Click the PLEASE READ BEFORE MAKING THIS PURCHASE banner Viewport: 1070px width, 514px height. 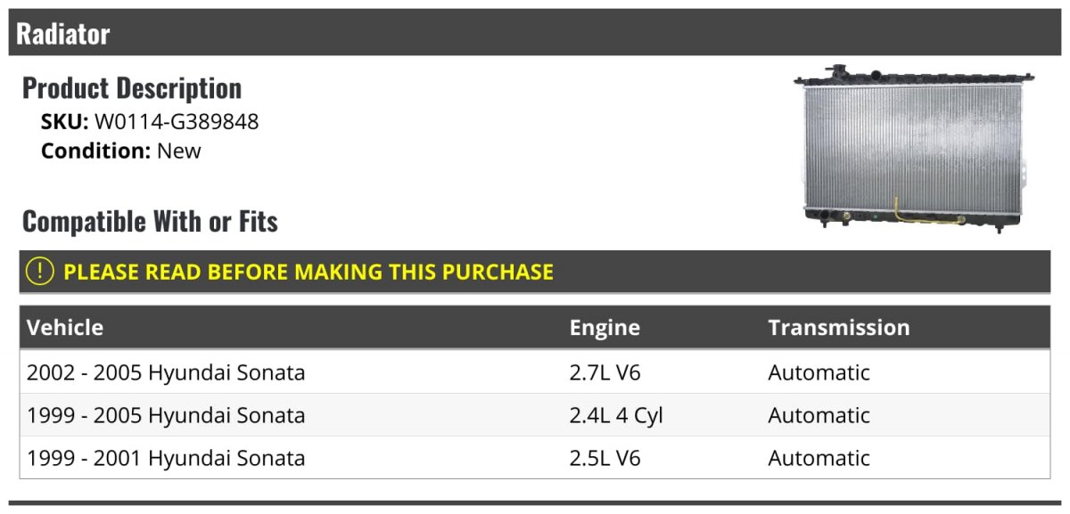coord(309,272)
